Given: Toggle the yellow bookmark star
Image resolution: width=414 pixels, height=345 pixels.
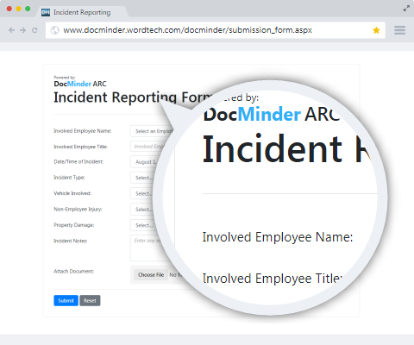Looking at the screenshot, I should [376, 30].
